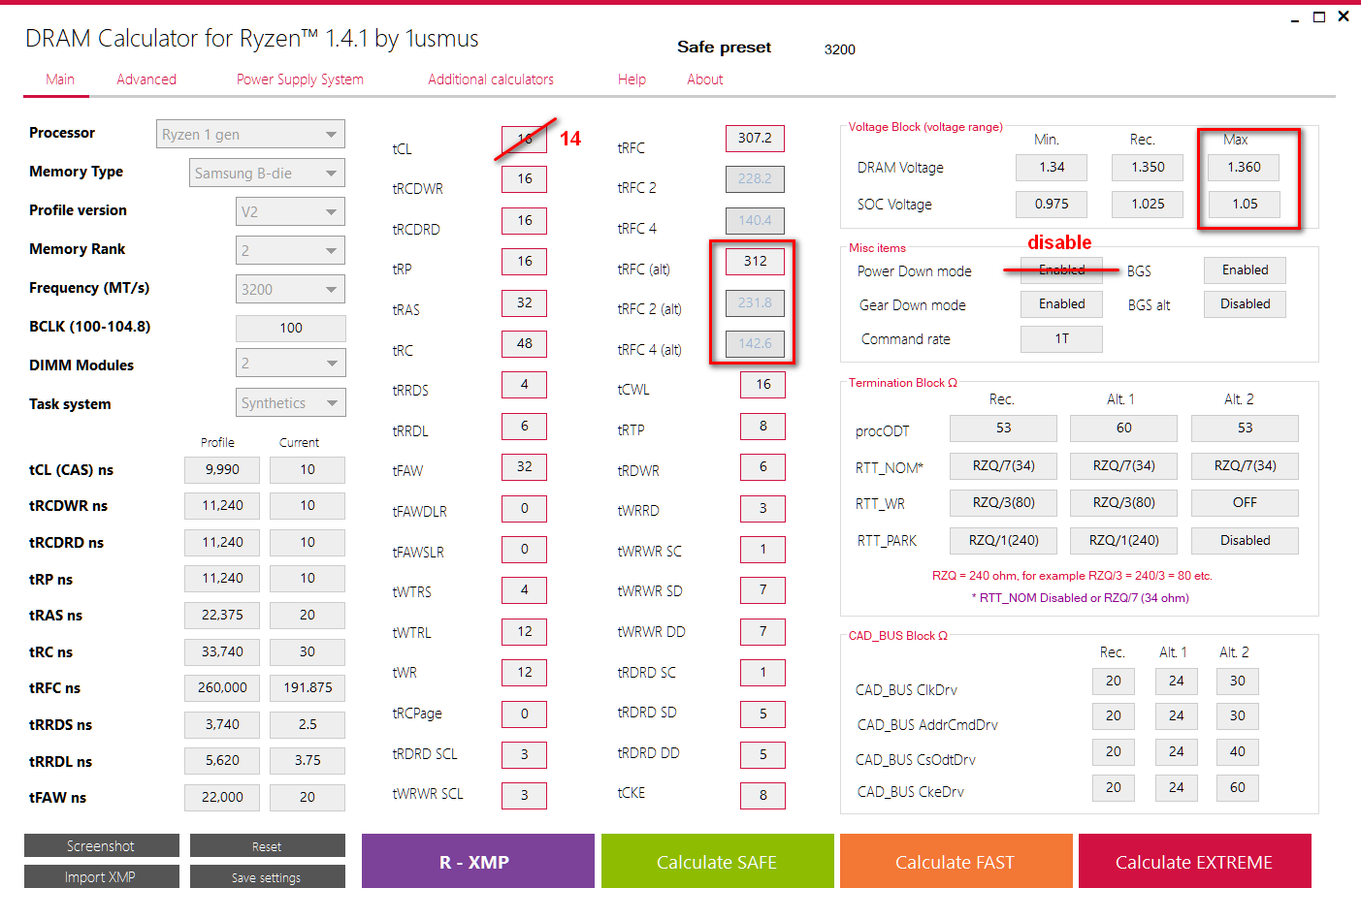Image resolution: width=1361 pixels, height=920 pixels.
Task: Select the tRDRD SCL value box
Action: [x=524, y=755]
